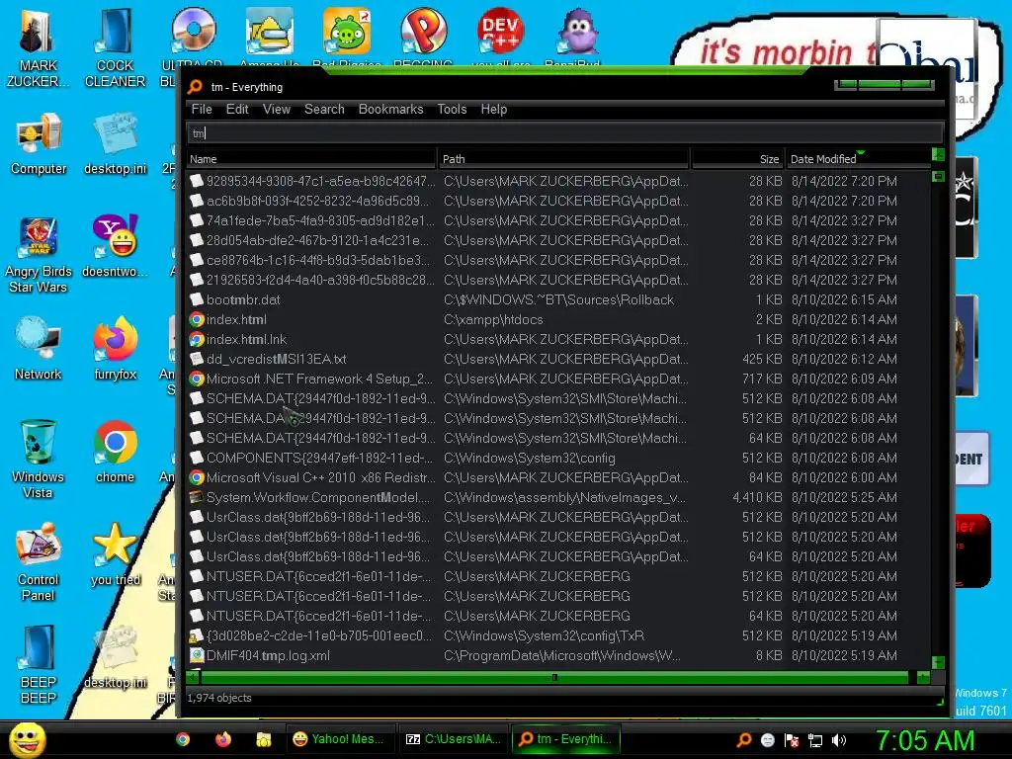This screenshot has height=759, width=1012.
Task: Open the Windows Vista recycle bin icon
Action: 38,459
